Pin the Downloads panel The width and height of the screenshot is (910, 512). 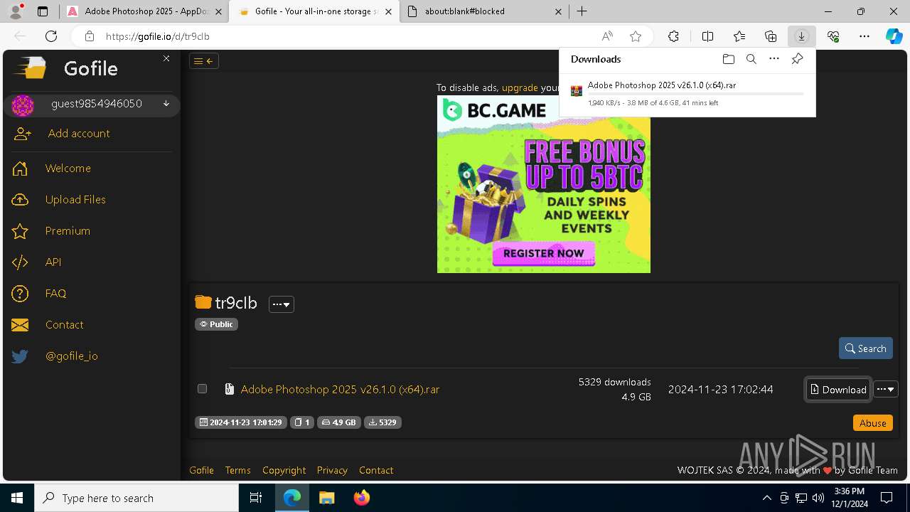click(x=797, y=59)
